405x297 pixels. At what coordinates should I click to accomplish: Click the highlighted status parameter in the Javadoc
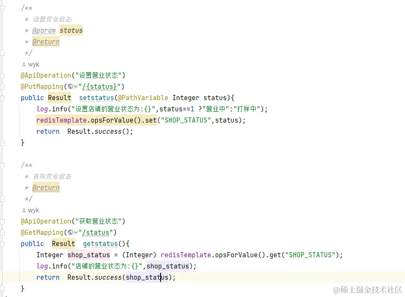[71, 31]
